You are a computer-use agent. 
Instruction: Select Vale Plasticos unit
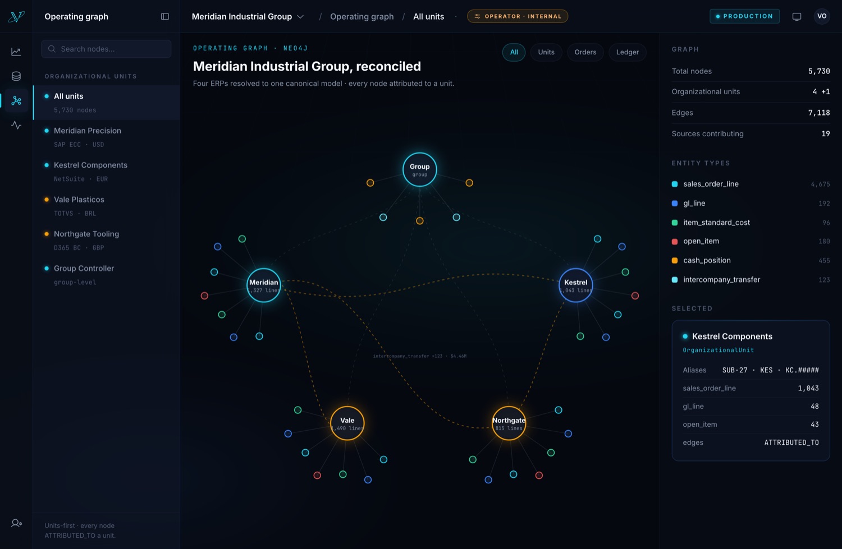107,206
